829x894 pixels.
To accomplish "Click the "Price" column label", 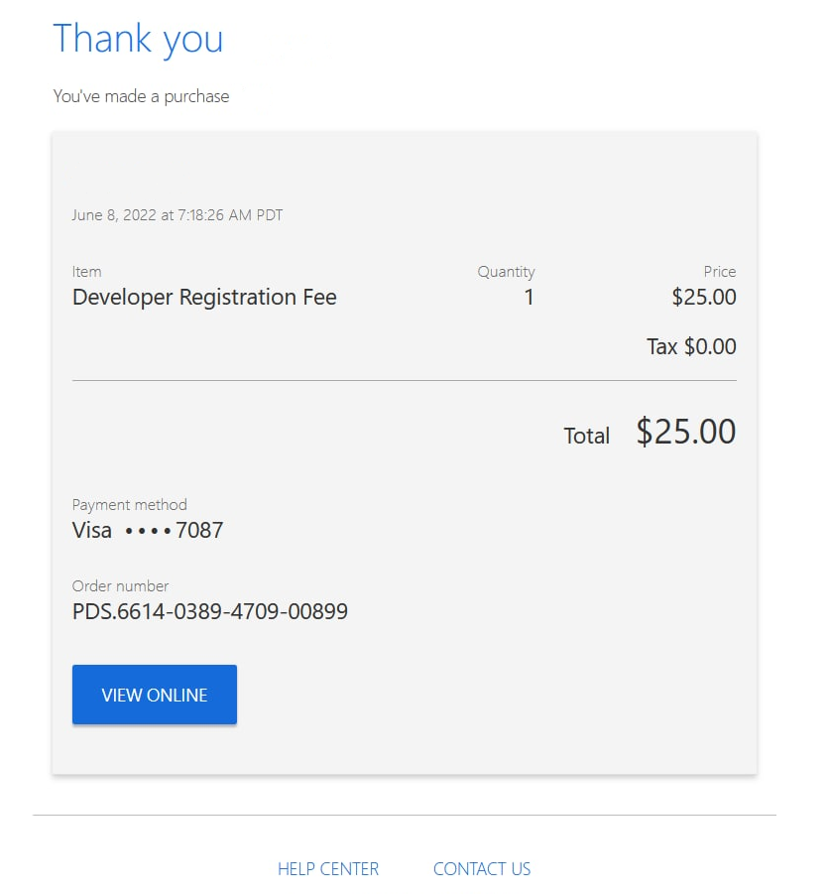I will pos(720,272).
